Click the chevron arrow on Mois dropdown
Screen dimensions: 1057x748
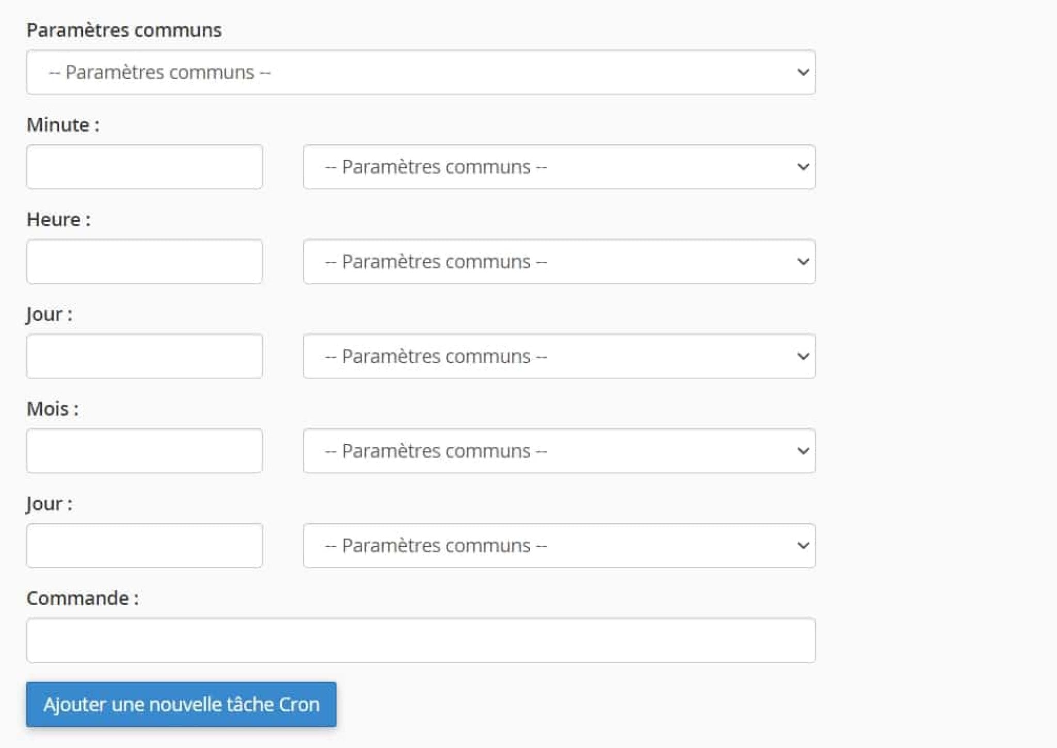coord(803,451)
